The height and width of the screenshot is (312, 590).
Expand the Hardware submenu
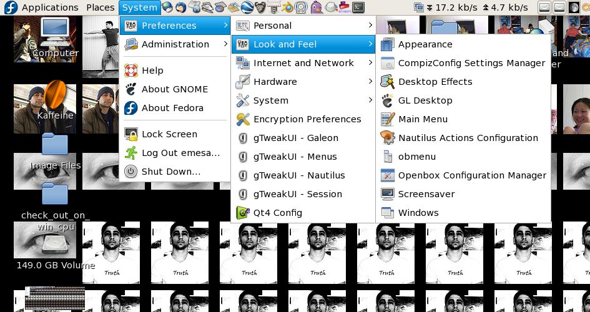(303, 82)
